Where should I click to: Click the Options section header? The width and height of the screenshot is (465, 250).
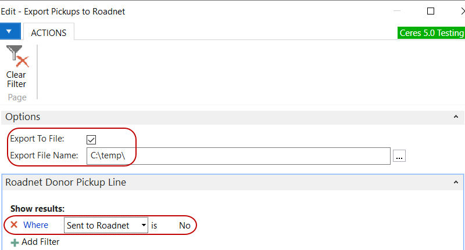23,117
